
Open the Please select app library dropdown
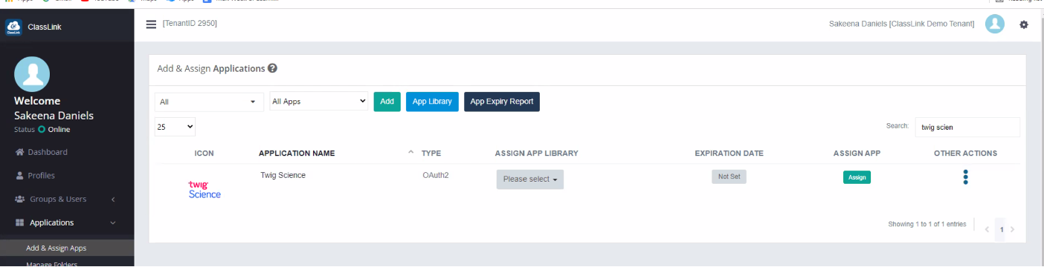pos(530,179)
